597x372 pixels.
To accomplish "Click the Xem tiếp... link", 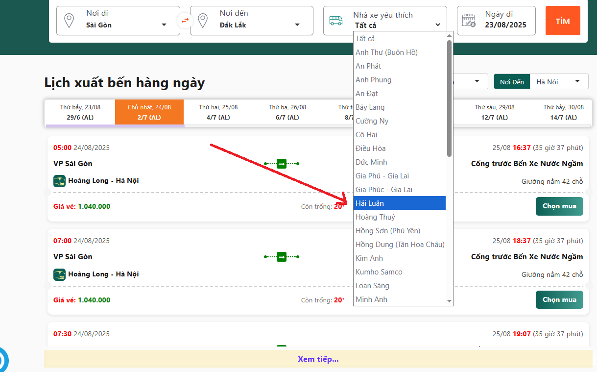I will (x=318, y=359).
